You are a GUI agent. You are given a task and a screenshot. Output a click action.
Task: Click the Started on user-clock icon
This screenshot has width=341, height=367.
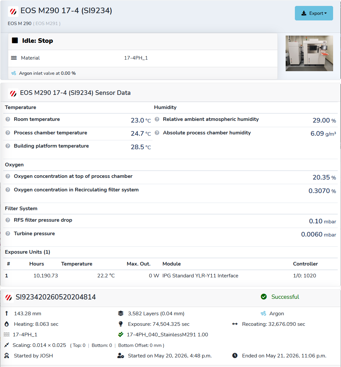pos(121,356)
